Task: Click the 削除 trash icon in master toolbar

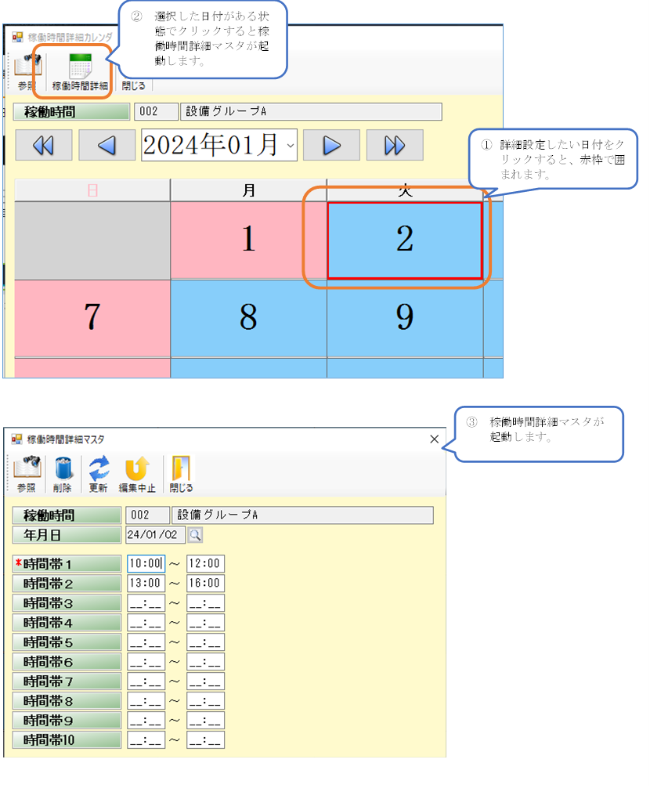Action: tap(63, 475)
